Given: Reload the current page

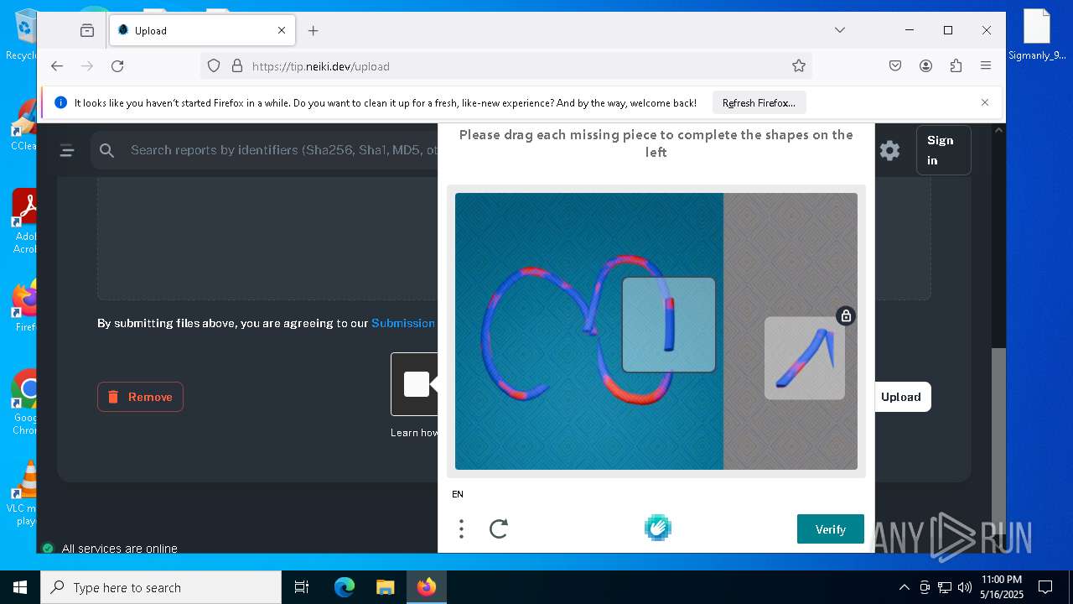Looking at the screenshot, I should point(117,65).
